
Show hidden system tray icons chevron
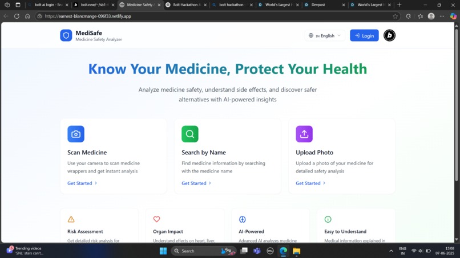tap(391, 251)
